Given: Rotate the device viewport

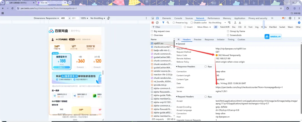Looking at the screenshot, I should click(108, 18).
